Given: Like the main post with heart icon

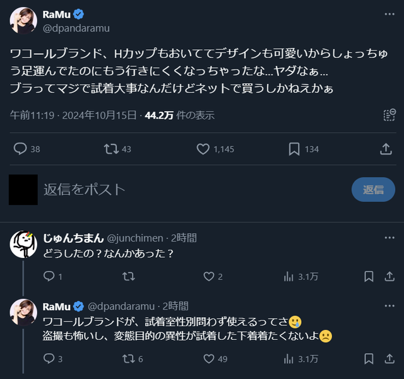Looking at the screenshot, I should coord(203,149).
